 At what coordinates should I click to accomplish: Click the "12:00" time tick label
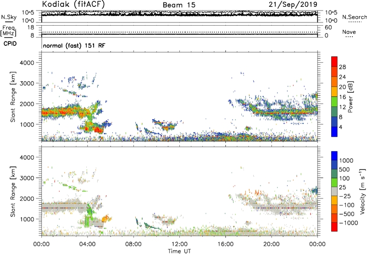tap(179, 244)
